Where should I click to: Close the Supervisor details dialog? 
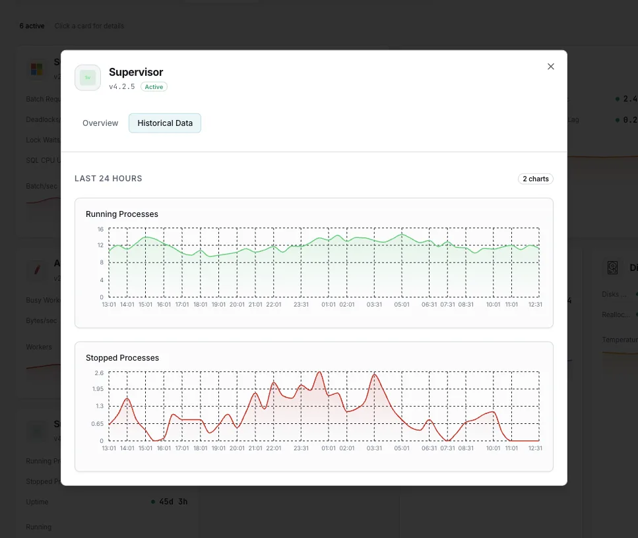550,67
